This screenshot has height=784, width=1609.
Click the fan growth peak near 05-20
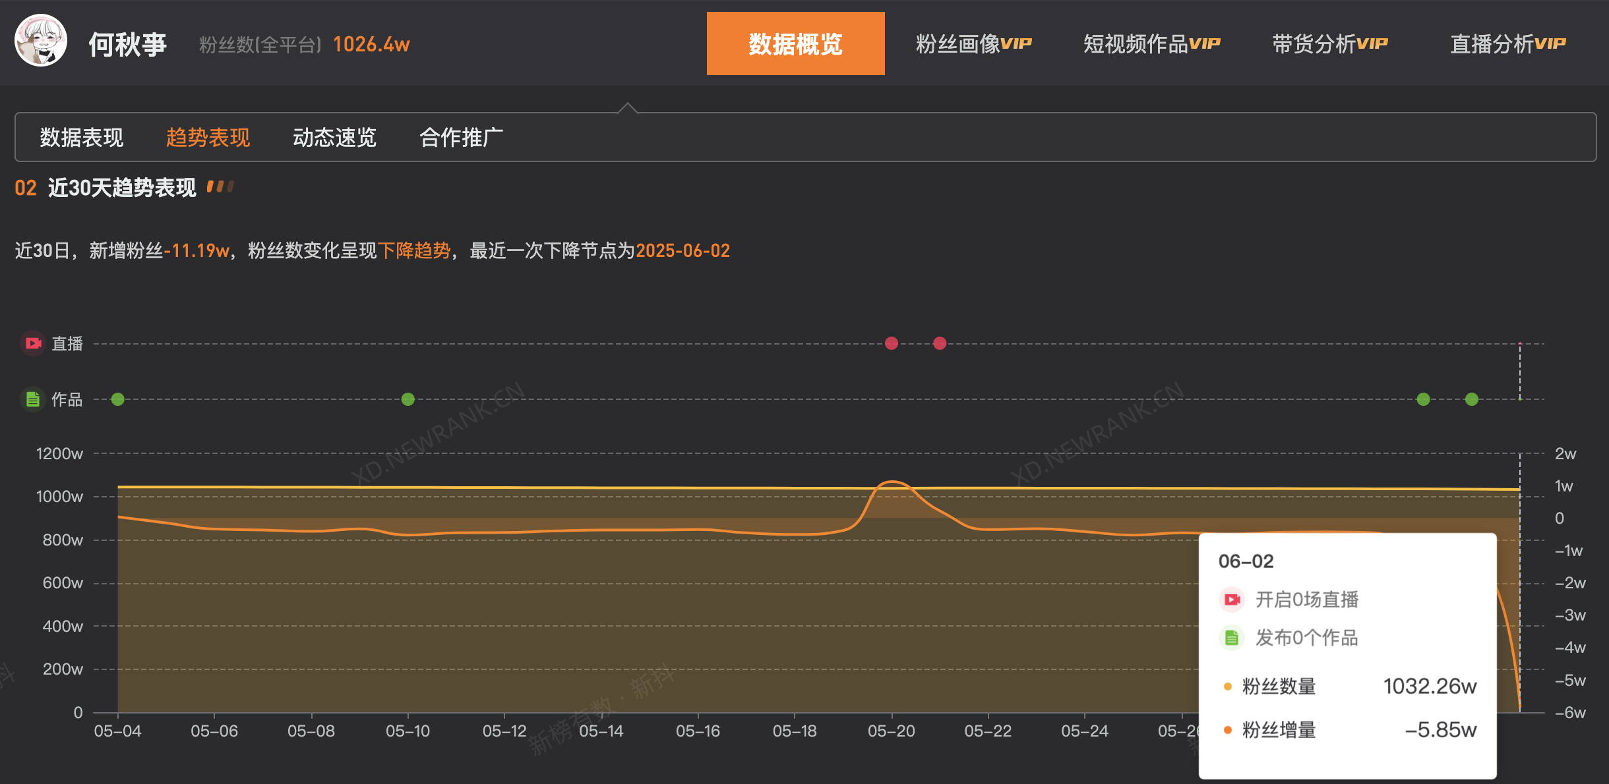[x=892, y=482]
